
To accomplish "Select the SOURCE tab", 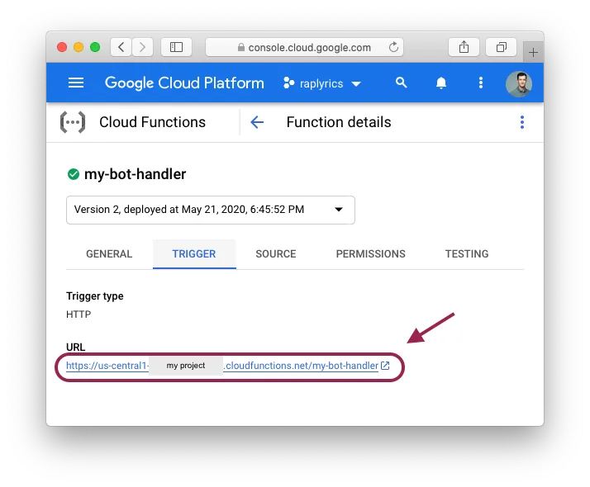I will tap(276, 254).
